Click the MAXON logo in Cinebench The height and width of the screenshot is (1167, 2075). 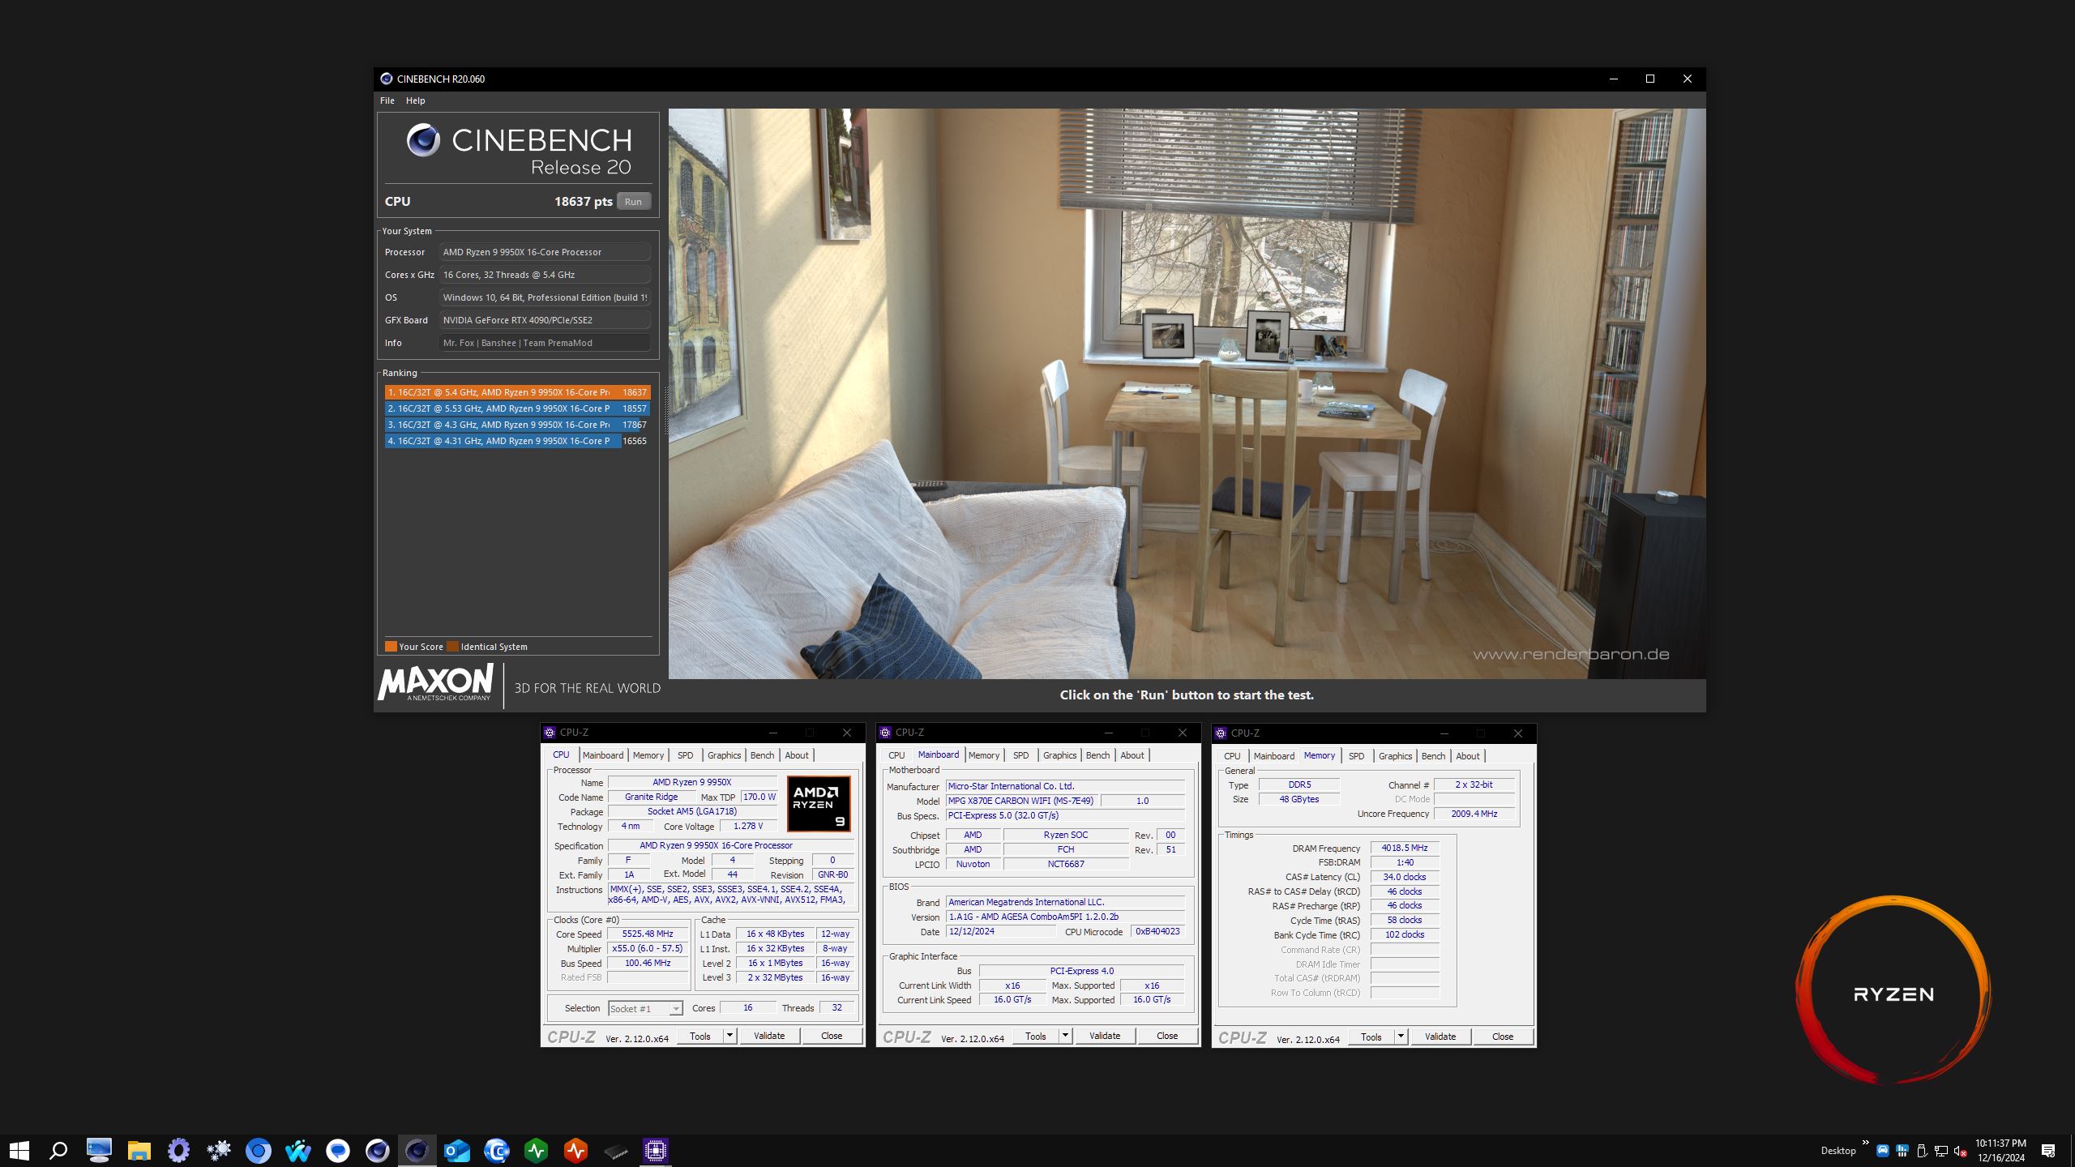pos(436,682)
